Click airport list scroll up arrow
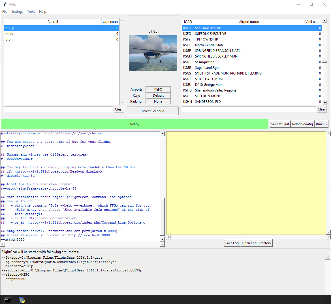331x304 pixels. coord(325,20)
